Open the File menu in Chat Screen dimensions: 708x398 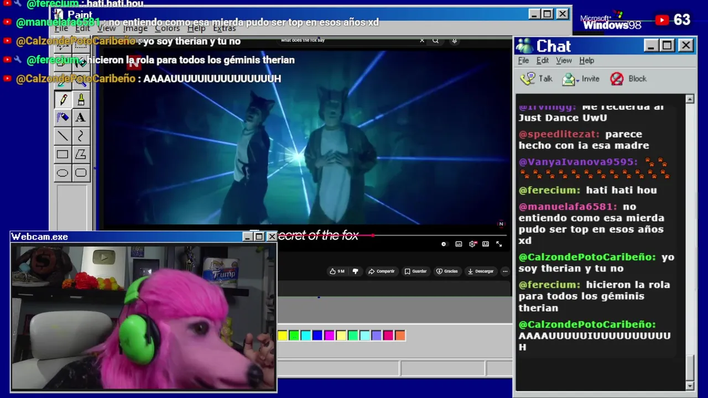coord(523,61)
